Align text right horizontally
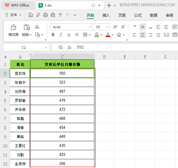178x168 pixels. 150,35
